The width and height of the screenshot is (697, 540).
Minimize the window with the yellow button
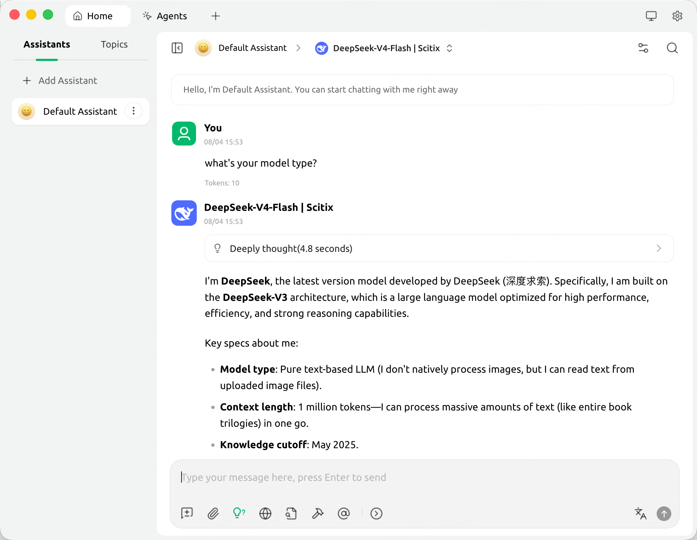(x=31, y=15)
